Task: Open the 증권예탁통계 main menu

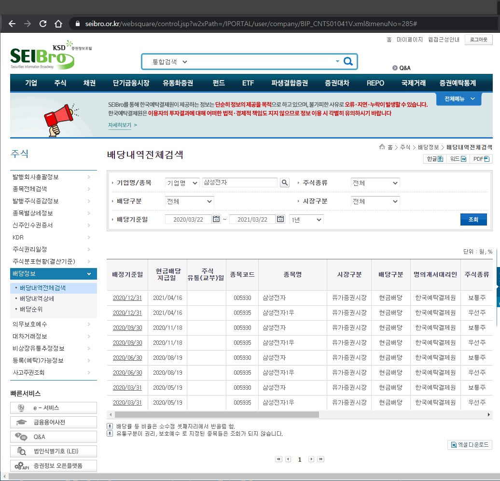Action: [x=458, y=83]
